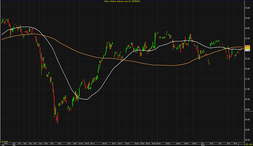253x146 pixels.
Task: Click the Silver Online Futures Jun-25 title
Action: [122, 1]
